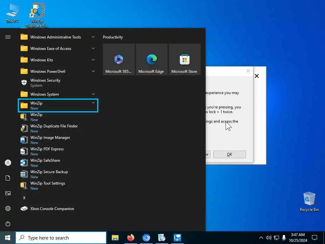This screenshot has width=325, height=244.
Task: Open Microsoft 365 tile
Action: coord(119,59)
